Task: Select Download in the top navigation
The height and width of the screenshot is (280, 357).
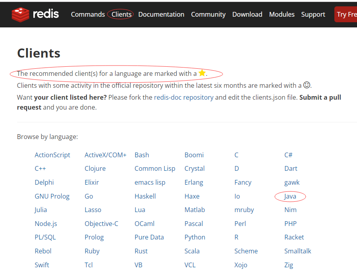Action: tap(247, 14)
